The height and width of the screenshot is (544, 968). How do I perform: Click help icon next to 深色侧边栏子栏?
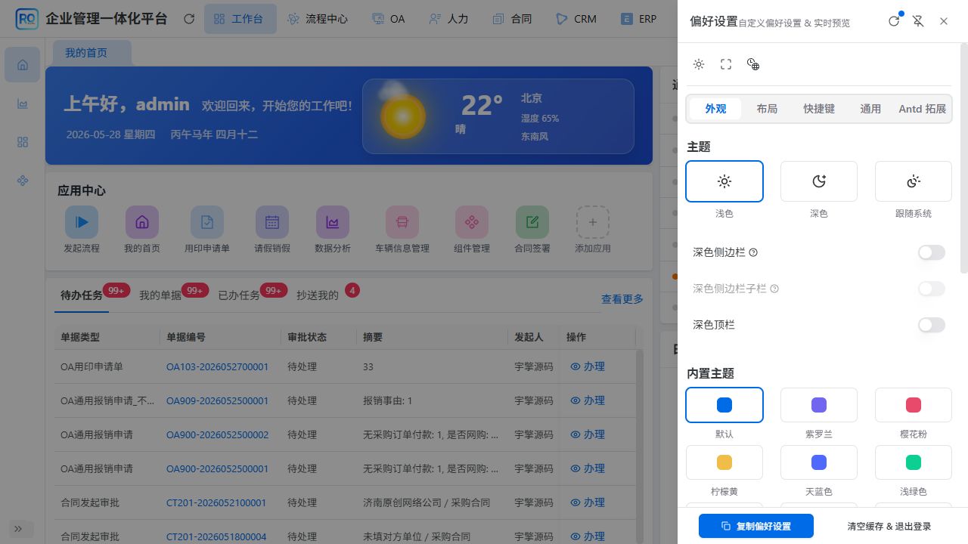[x=774, y=289]
